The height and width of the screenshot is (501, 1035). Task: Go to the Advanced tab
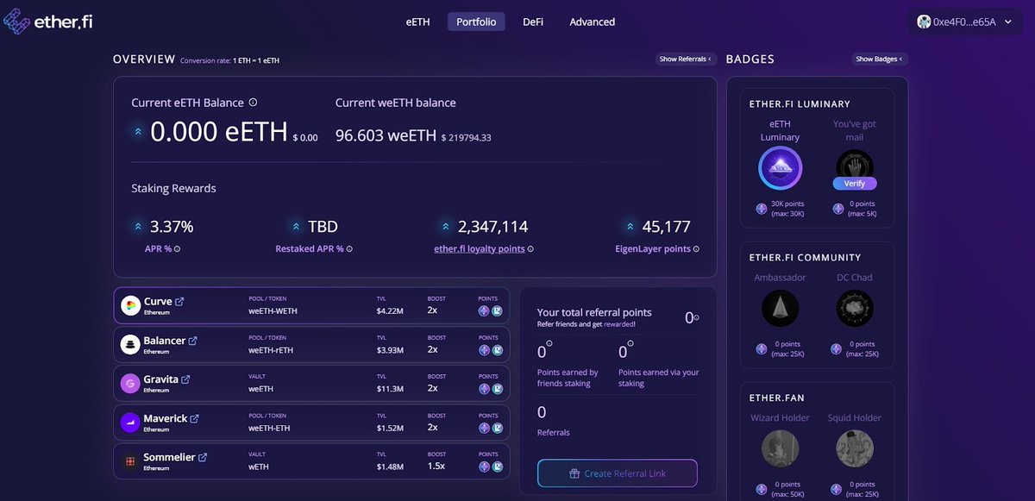[593, 22]
